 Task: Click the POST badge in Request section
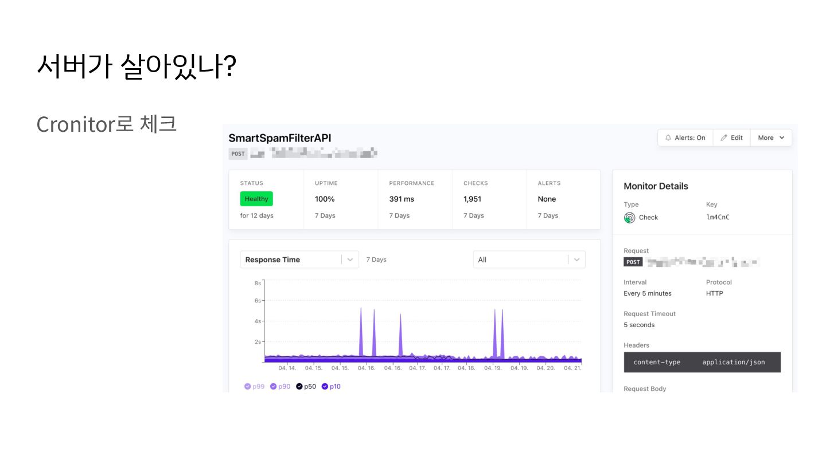point(633,262)
